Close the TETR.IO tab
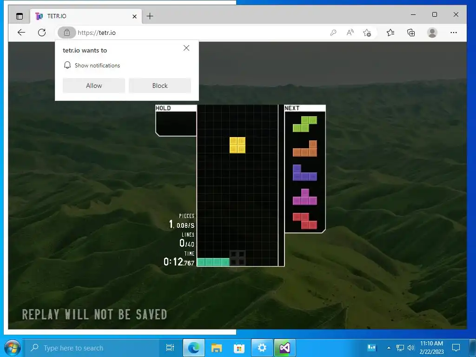Viewport: 476px width, 357px height. pos(134,16)
